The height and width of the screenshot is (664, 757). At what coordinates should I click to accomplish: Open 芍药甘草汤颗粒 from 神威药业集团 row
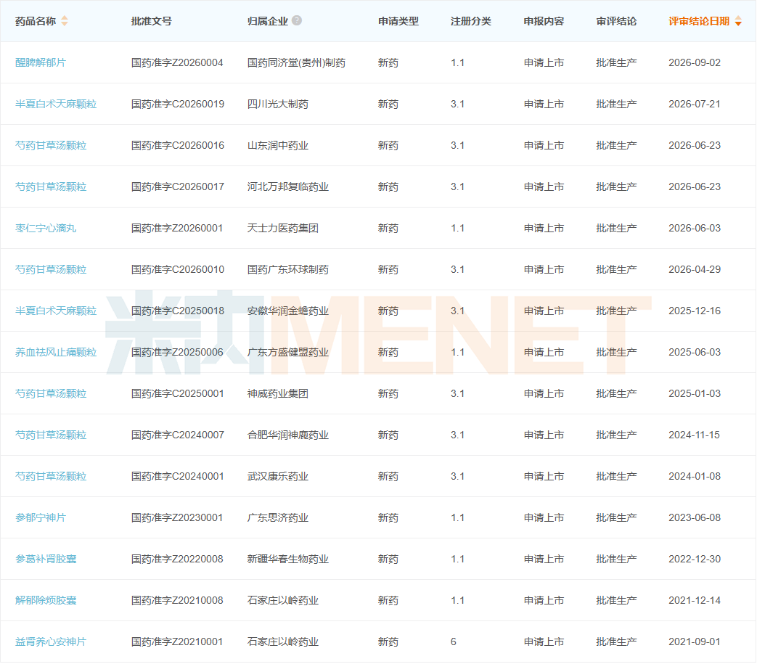pyautogui.click(x=51, y=394)
